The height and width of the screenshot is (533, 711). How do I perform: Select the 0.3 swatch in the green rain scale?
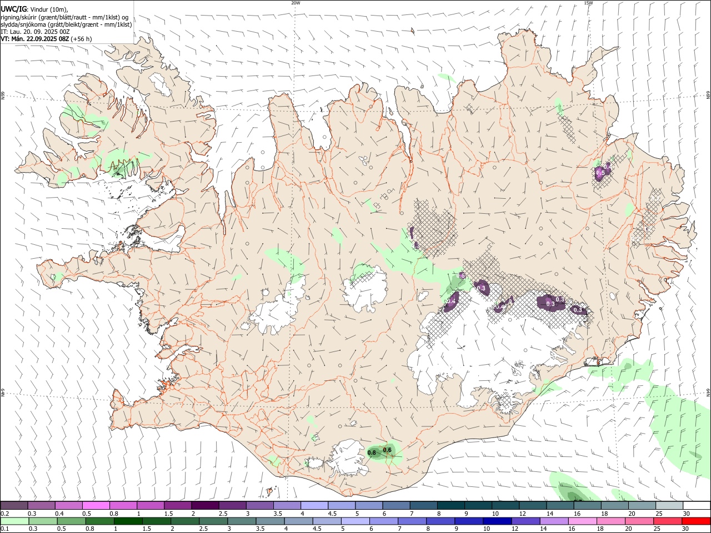(x=43, y=521)
